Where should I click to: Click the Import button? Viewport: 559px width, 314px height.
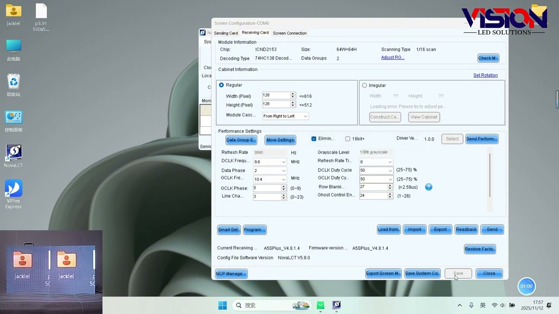[x=414, y=229]
